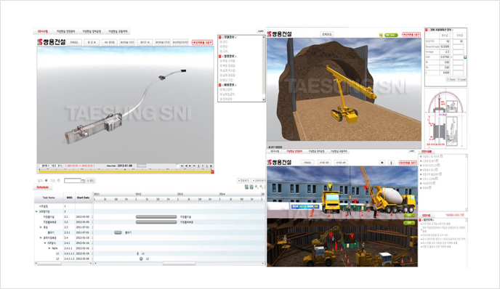
Task: Click the info icon button in construction-site window
Action: (391, 163)
